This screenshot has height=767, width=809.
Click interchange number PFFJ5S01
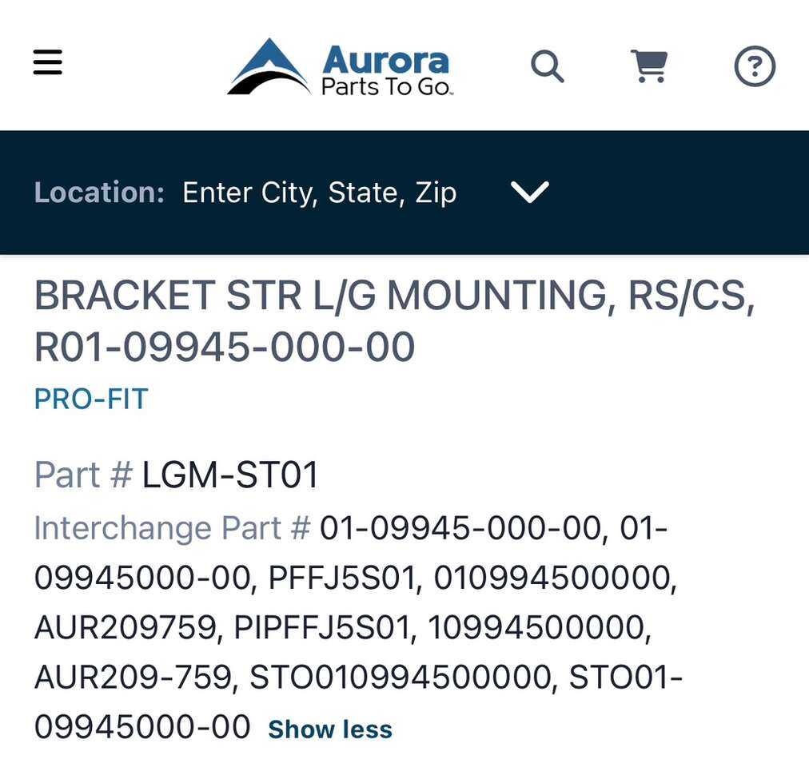[x=344, y=578]
